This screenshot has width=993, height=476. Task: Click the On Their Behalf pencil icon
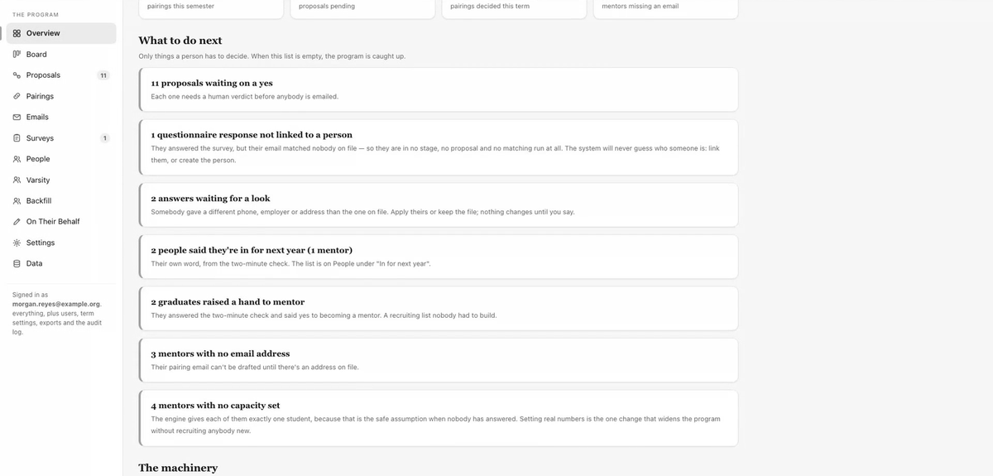click(17, 222)
